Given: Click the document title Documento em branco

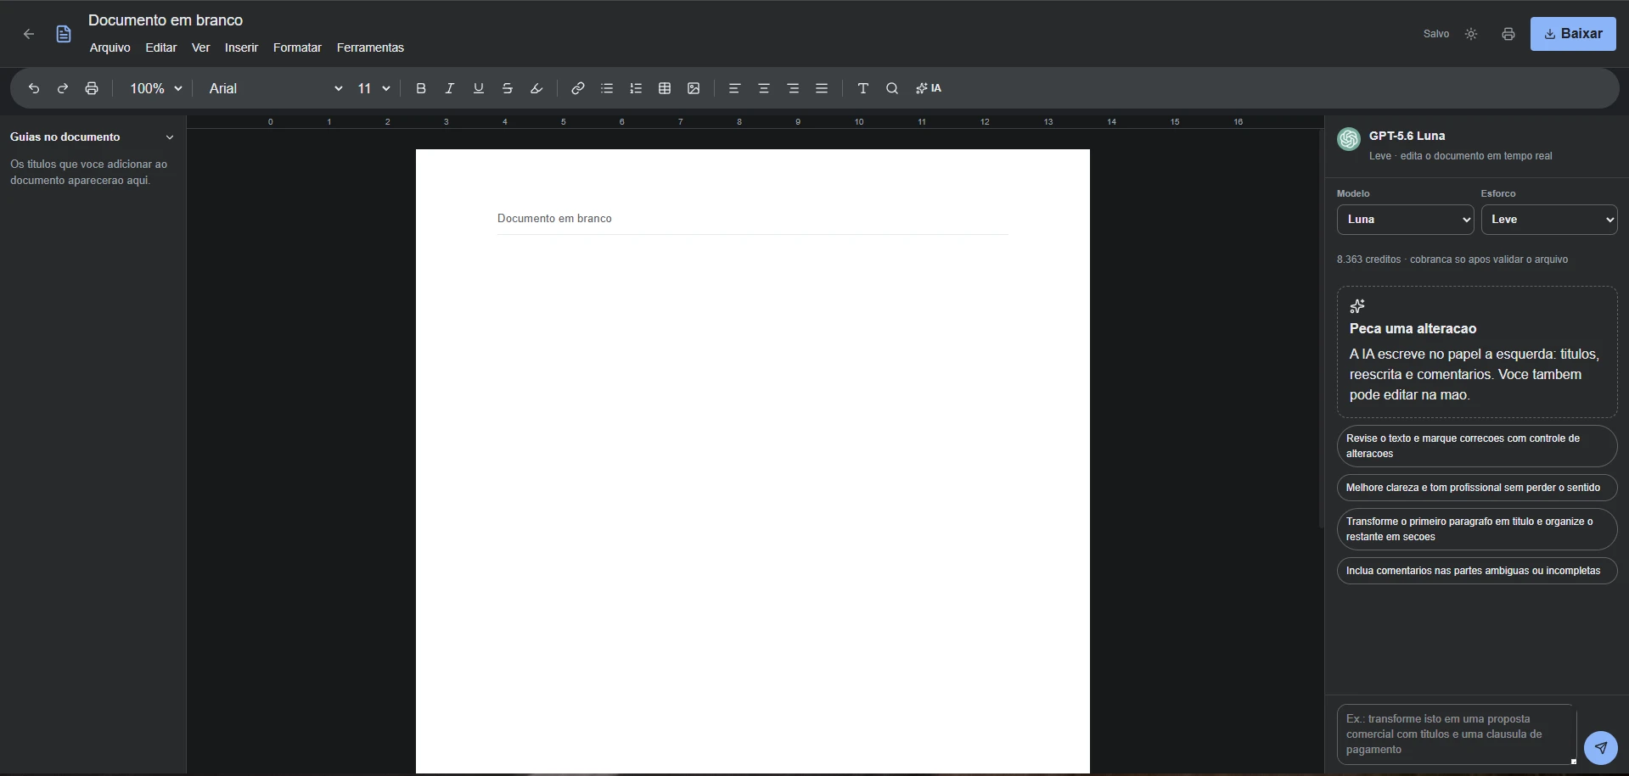Looking at the screenshot, I should click(166, 20).
